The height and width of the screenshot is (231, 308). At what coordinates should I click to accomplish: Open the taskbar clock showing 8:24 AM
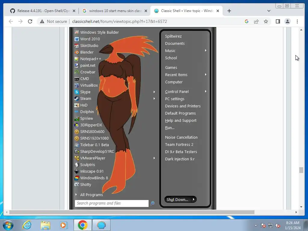click(293, 225)
